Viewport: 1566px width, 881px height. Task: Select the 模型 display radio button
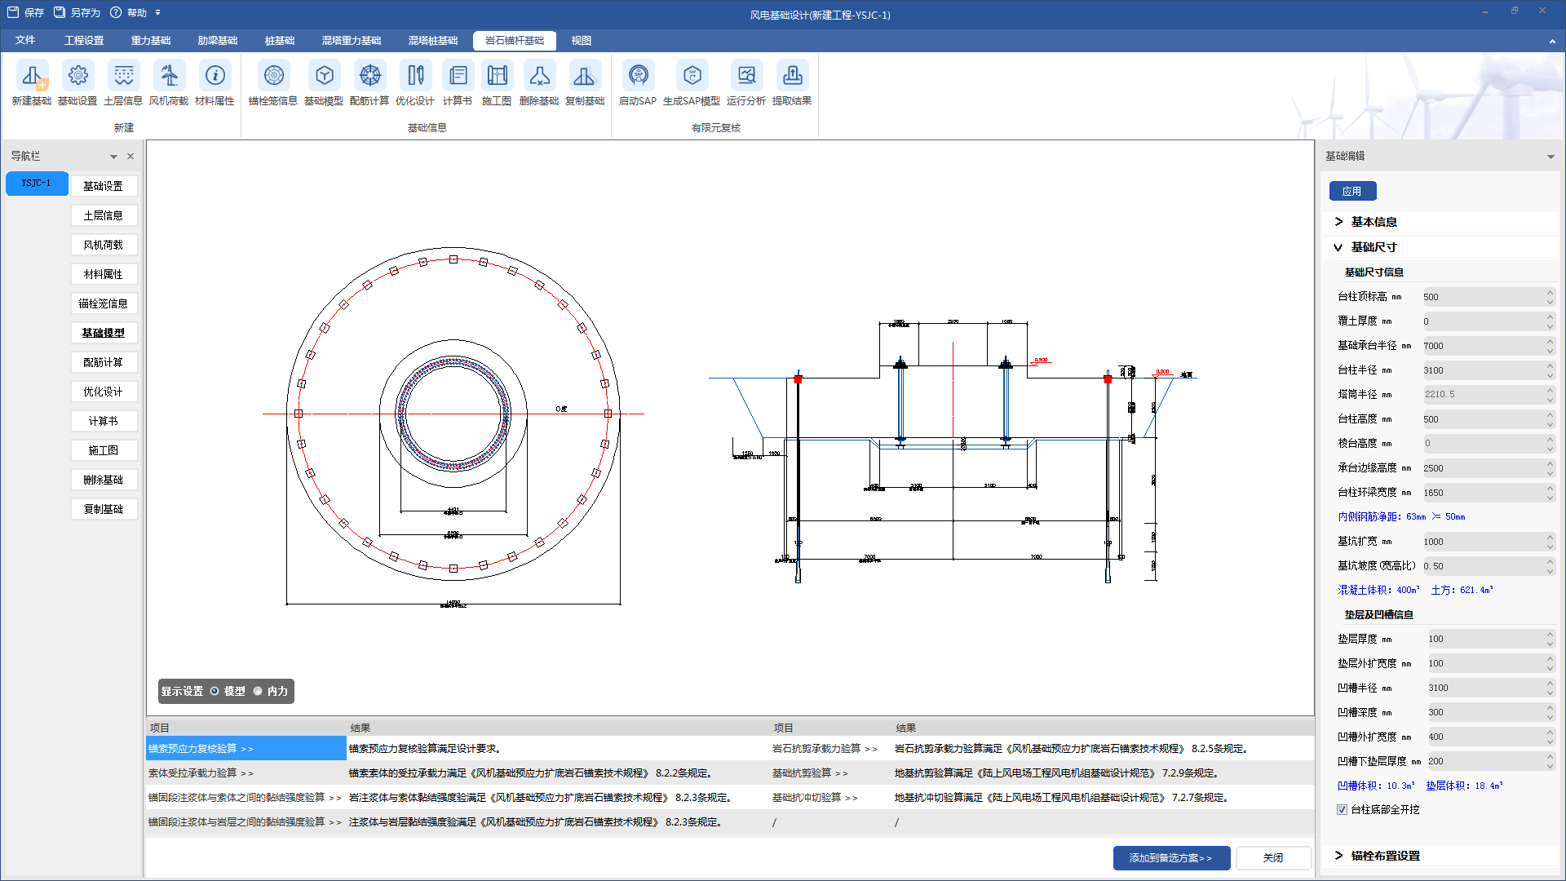(x=215, y=691)
